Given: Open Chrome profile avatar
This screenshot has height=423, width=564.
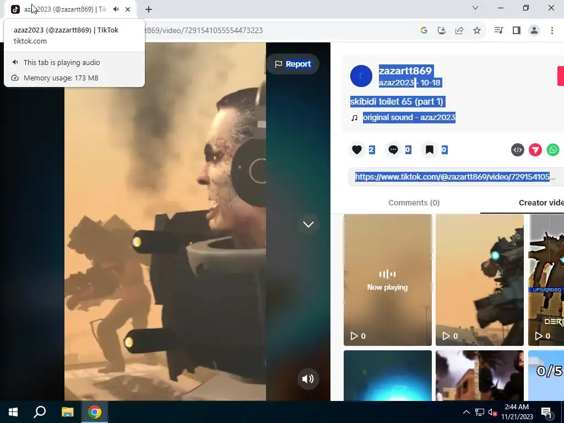Looking at the screenshot, I should click(534, 31).
